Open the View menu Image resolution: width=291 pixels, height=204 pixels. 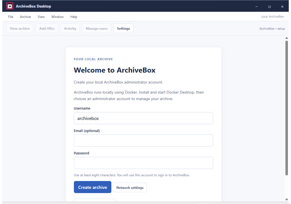41,17
